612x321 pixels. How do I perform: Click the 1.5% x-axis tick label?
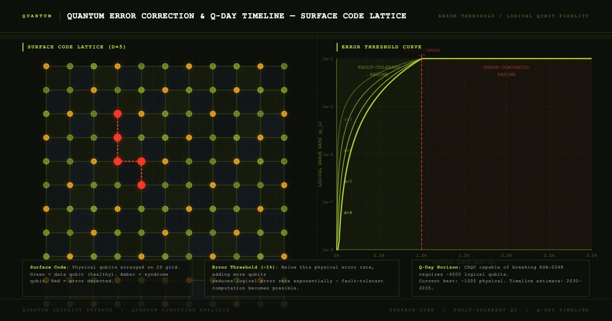(464, 255)
